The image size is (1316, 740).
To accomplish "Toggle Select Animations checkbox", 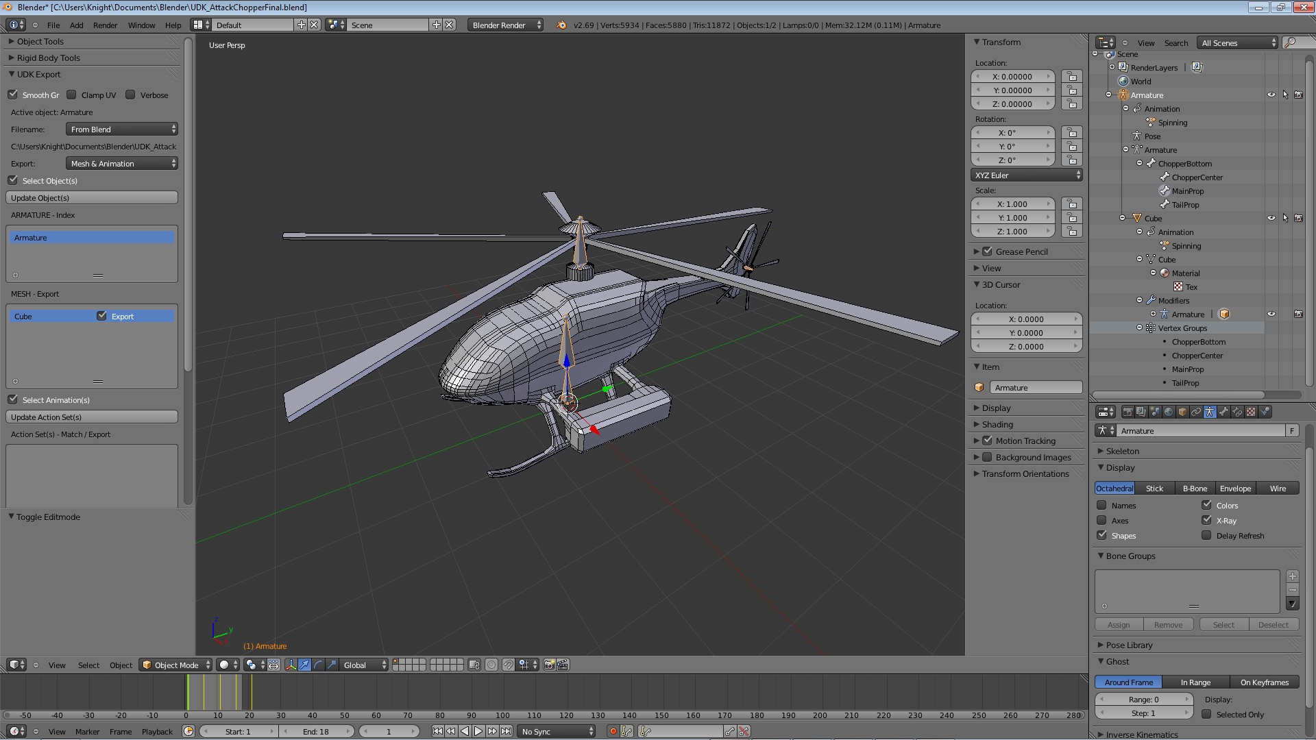I will [14, 399].
